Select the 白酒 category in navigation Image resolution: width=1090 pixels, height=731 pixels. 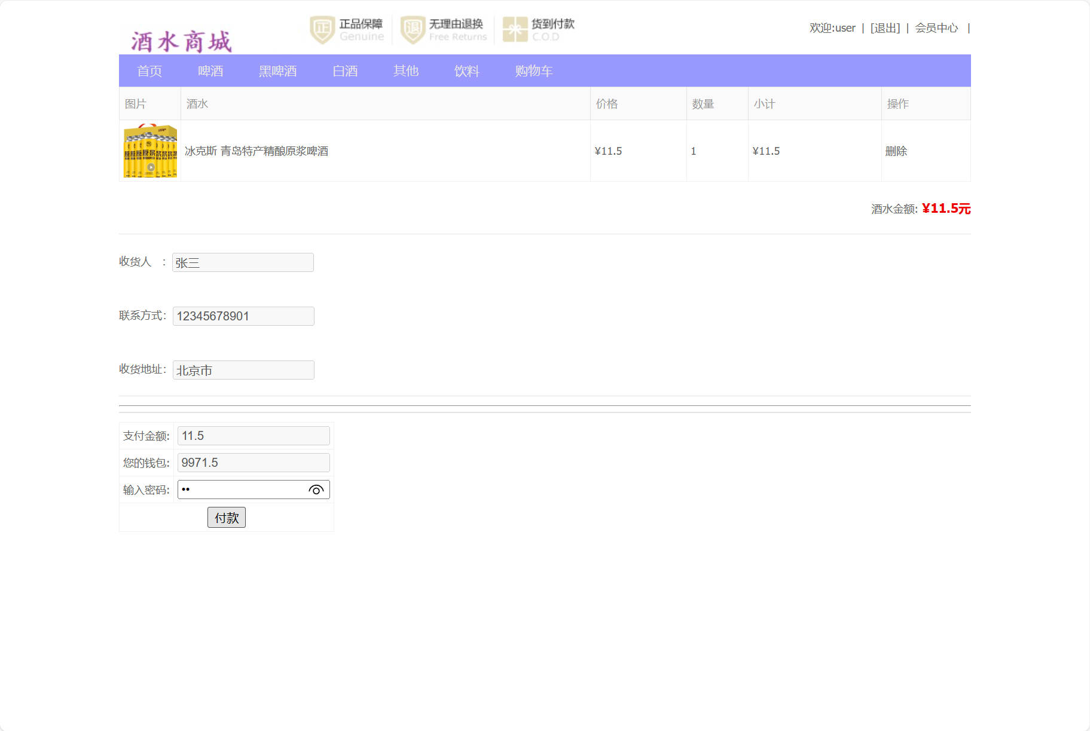[x=346, y=71]
